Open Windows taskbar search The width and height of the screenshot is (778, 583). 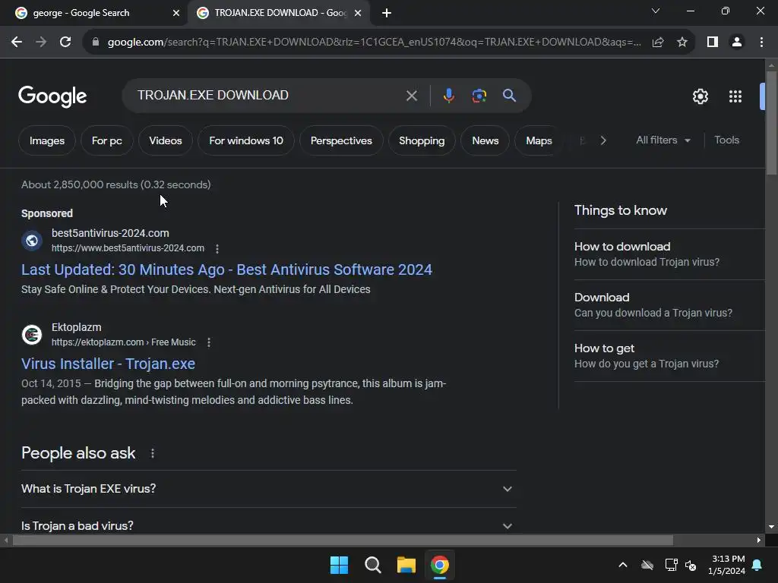372,565
